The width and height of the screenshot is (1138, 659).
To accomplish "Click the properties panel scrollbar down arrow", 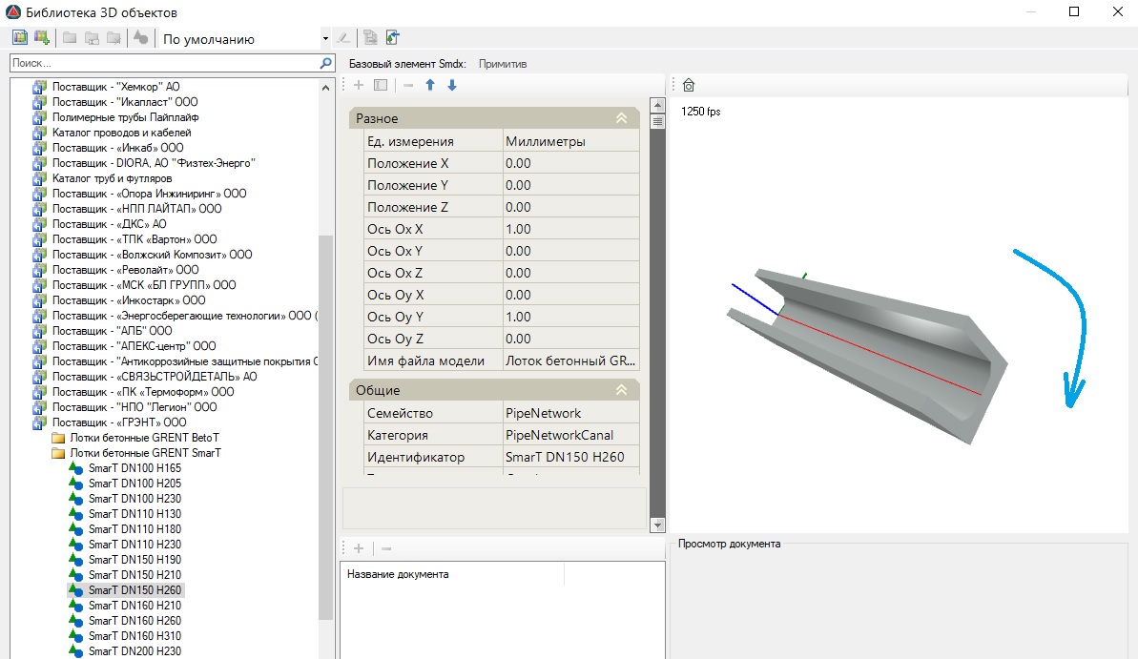I will point(656,525).
